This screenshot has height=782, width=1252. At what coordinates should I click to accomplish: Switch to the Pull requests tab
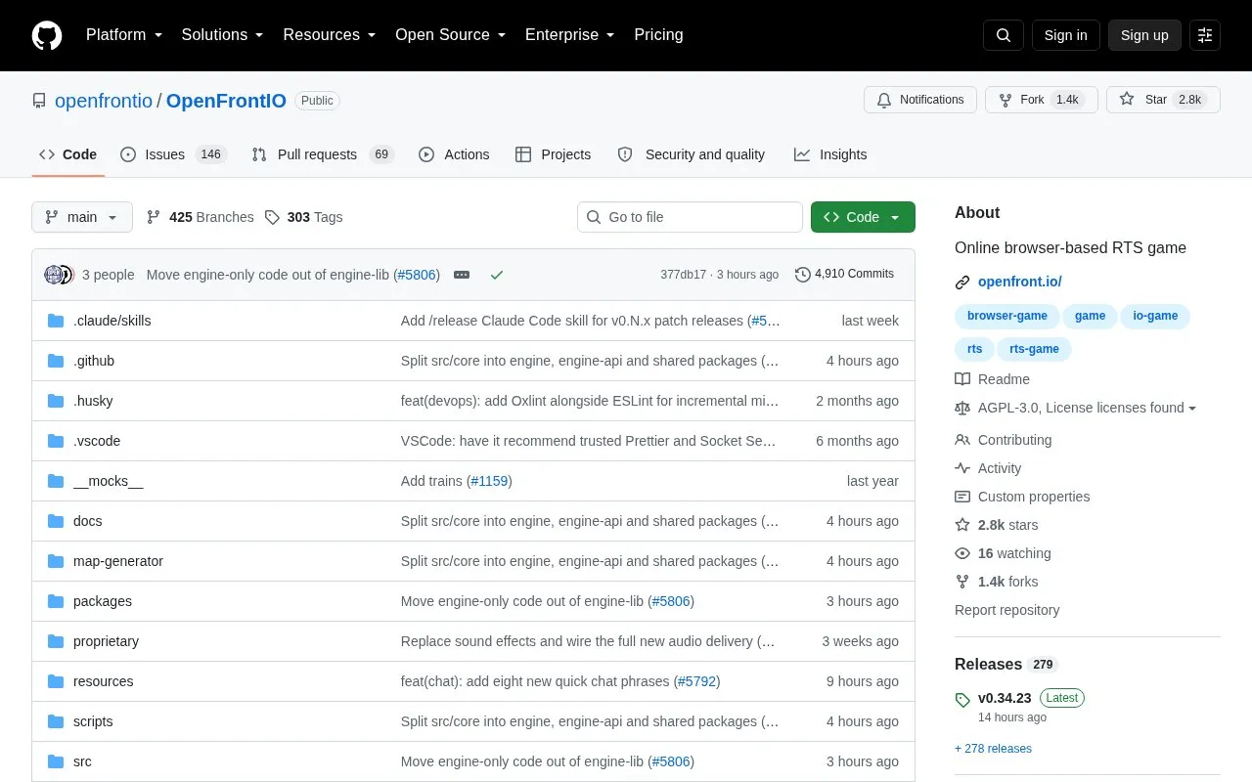click(322, 154)
